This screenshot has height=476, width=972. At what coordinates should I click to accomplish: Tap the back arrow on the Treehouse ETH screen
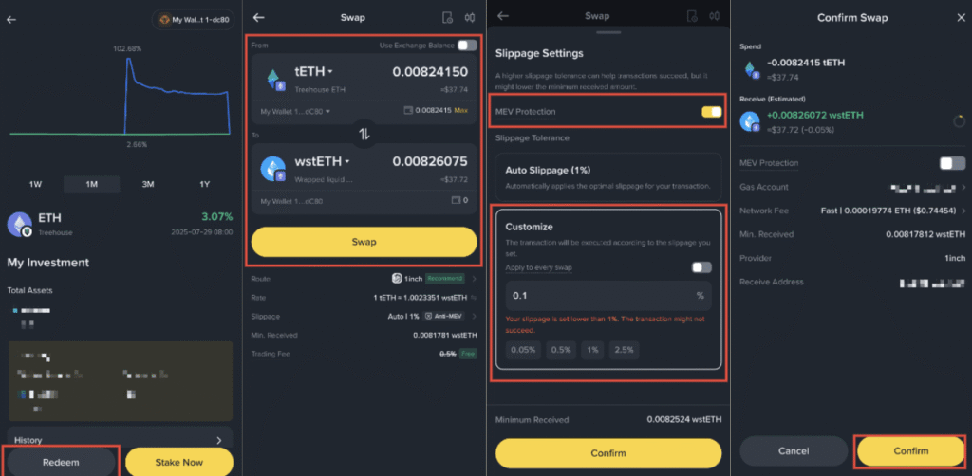coord(11,19)
